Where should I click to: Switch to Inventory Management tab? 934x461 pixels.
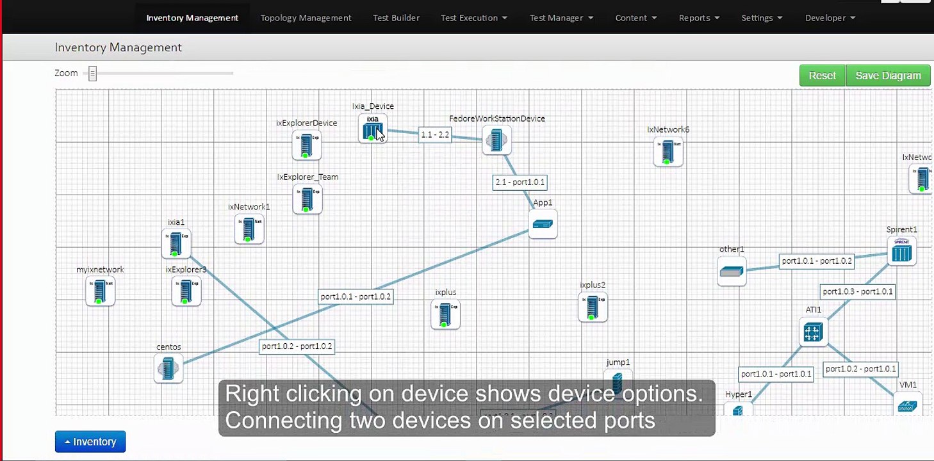click(192, 18)
